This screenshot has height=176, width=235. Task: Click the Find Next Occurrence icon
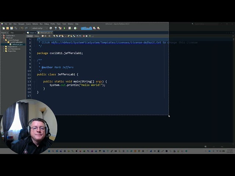click(59, 36)
